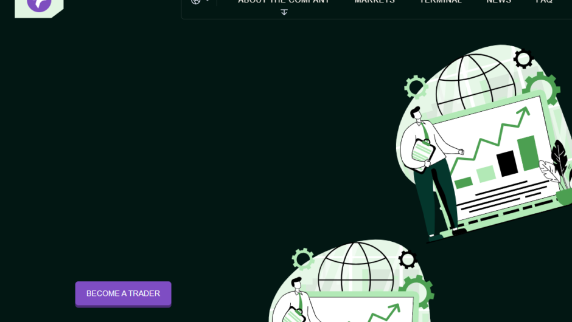Expand the language selector chevron

coord(208,2)
